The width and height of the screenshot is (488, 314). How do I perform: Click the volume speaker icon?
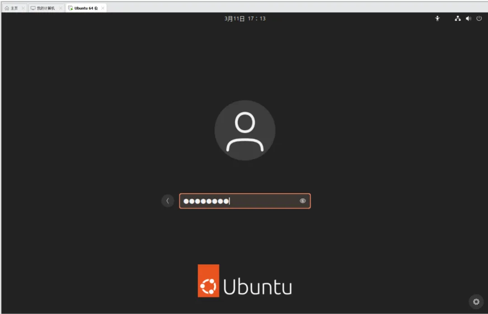pos(469,19)
